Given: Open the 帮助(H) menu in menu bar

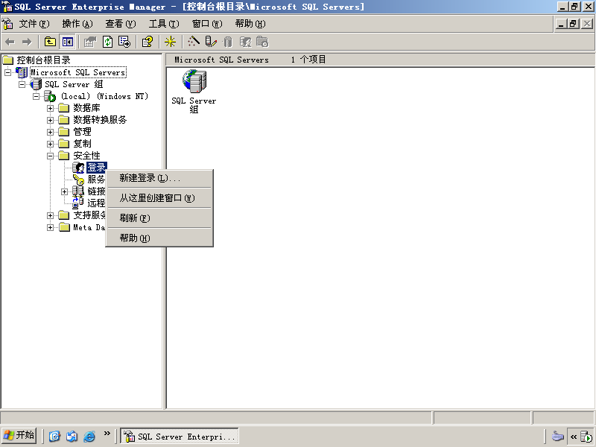Looking at the screenshot, I should click(x=250, y=24).
